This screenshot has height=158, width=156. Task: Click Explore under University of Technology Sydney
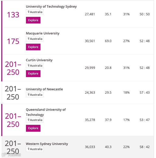[x=33, y=20]
